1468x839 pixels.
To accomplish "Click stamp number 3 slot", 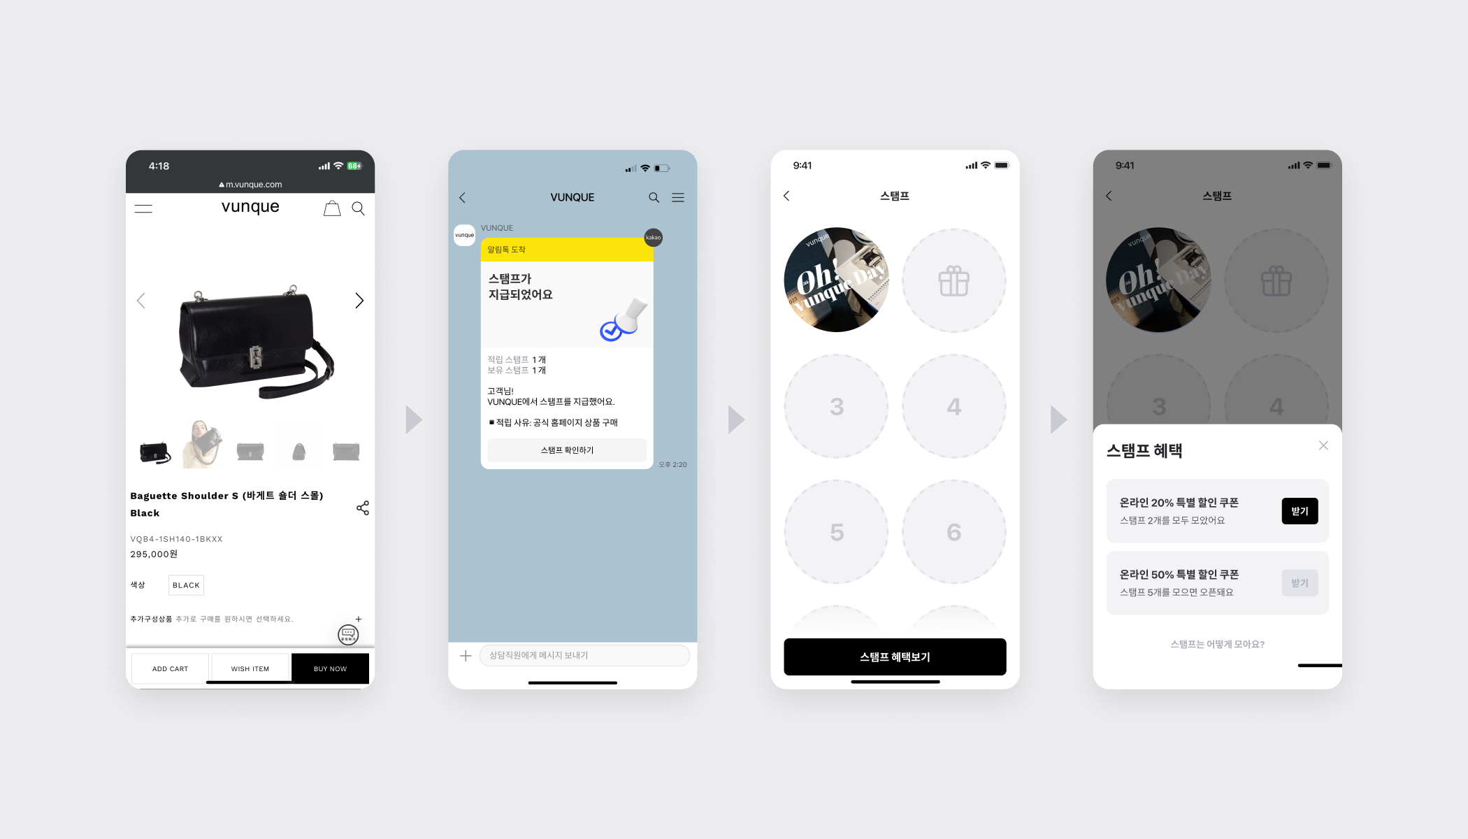I will coord(837,406).
